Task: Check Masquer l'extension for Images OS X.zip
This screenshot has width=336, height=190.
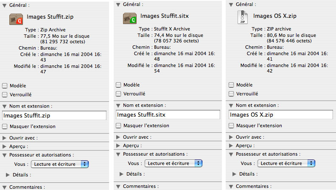Action: click(x=232, y=126)
